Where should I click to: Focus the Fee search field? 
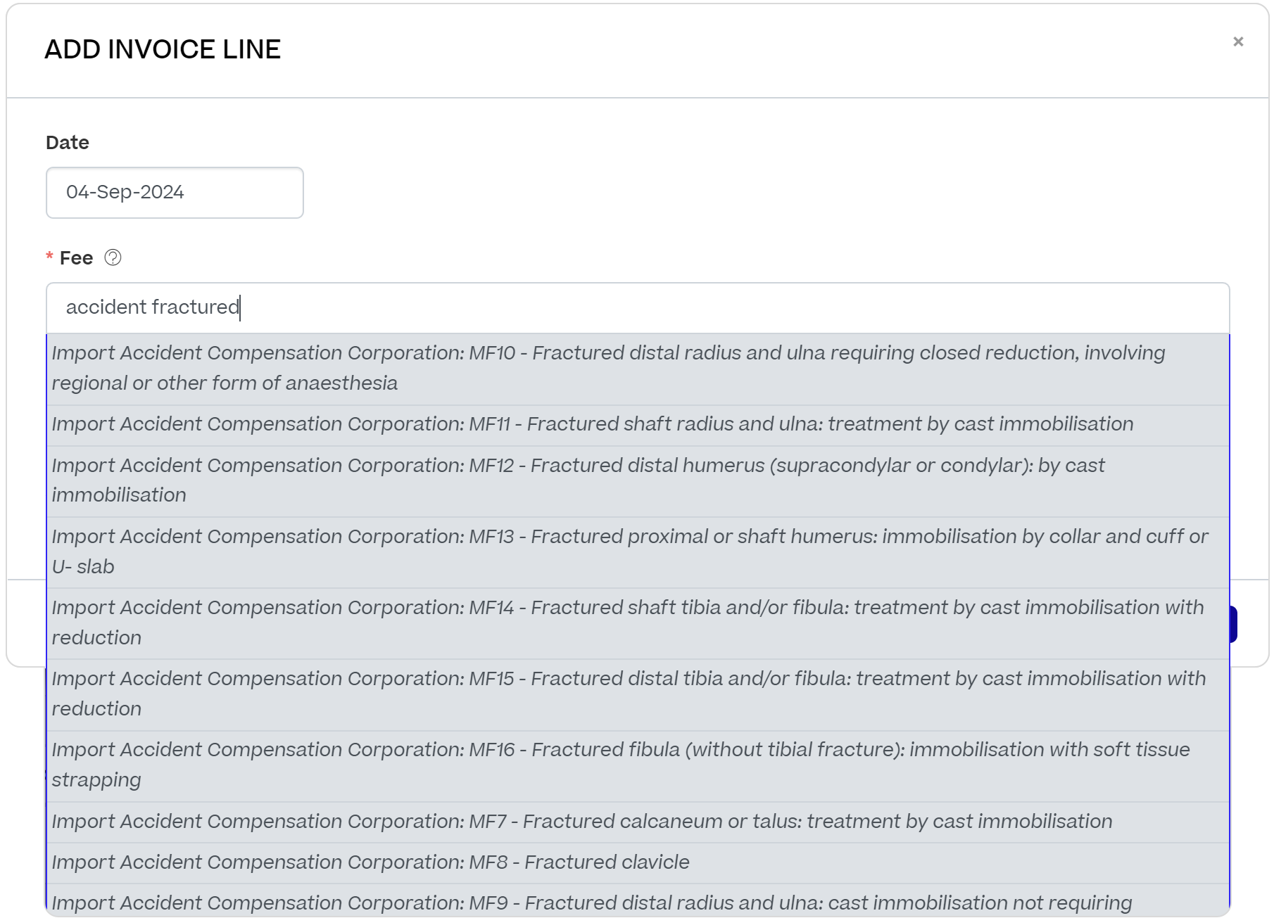tap(638, 307)
